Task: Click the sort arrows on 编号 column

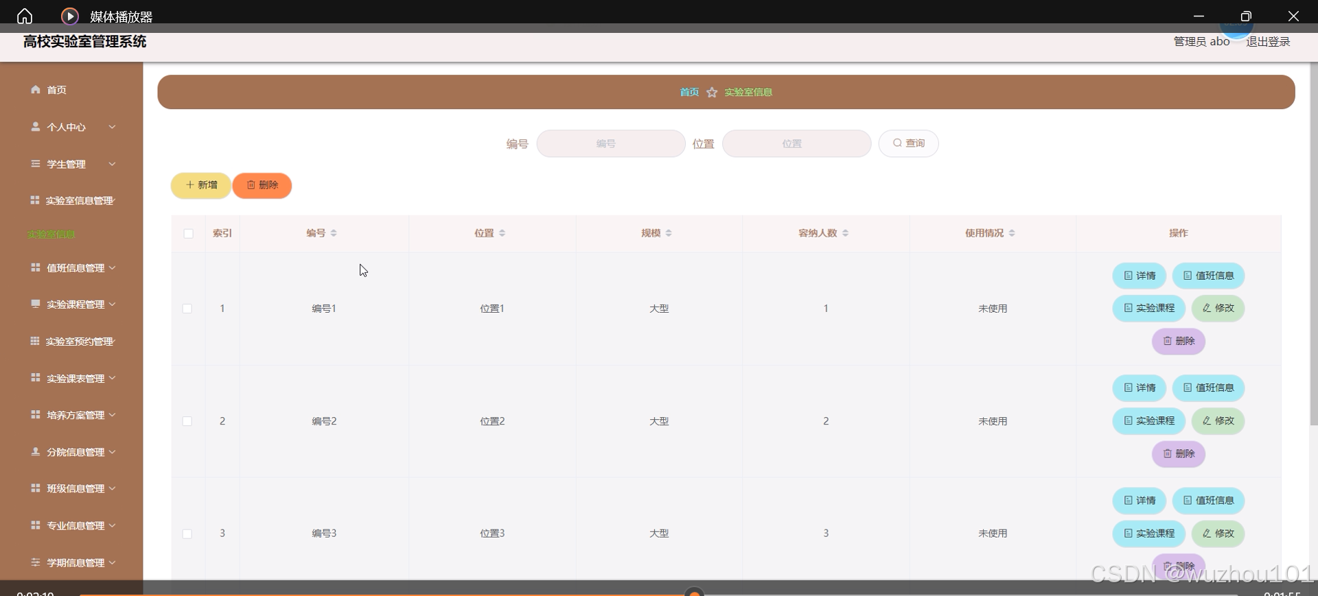Action: point(334,233)
